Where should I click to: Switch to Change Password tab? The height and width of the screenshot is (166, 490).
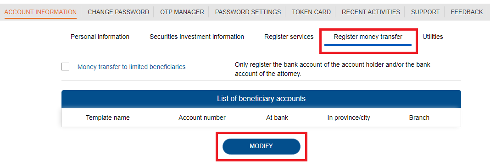coord(118,12)
